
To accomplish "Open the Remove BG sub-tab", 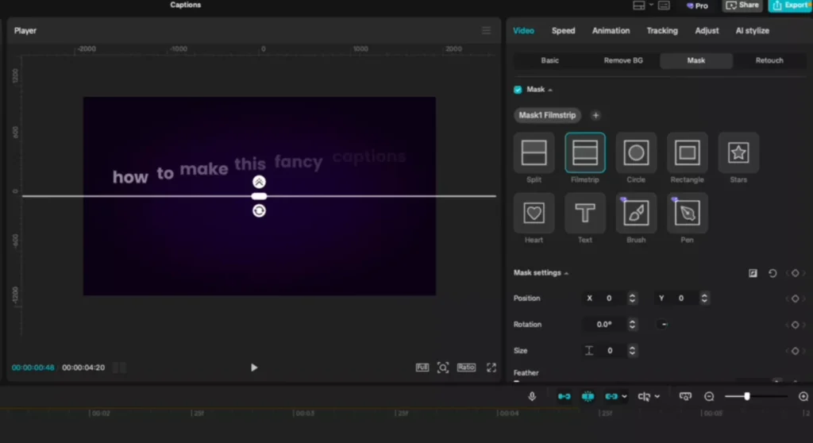I will (623, 60).
